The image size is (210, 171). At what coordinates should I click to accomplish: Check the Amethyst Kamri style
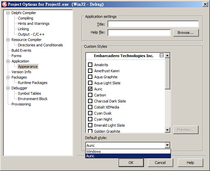click(90, 71)
